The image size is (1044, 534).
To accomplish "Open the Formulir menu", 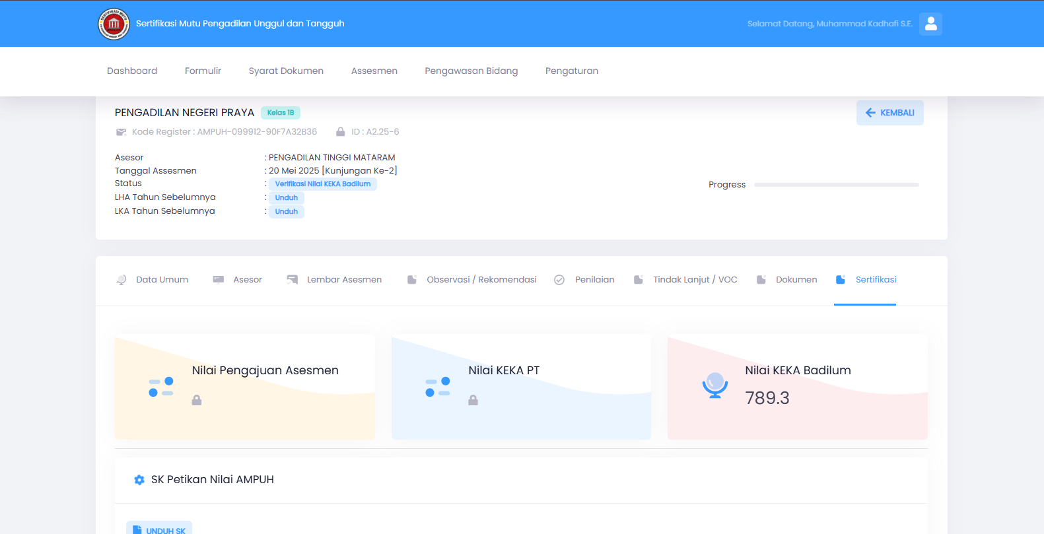I will [203, 71].
